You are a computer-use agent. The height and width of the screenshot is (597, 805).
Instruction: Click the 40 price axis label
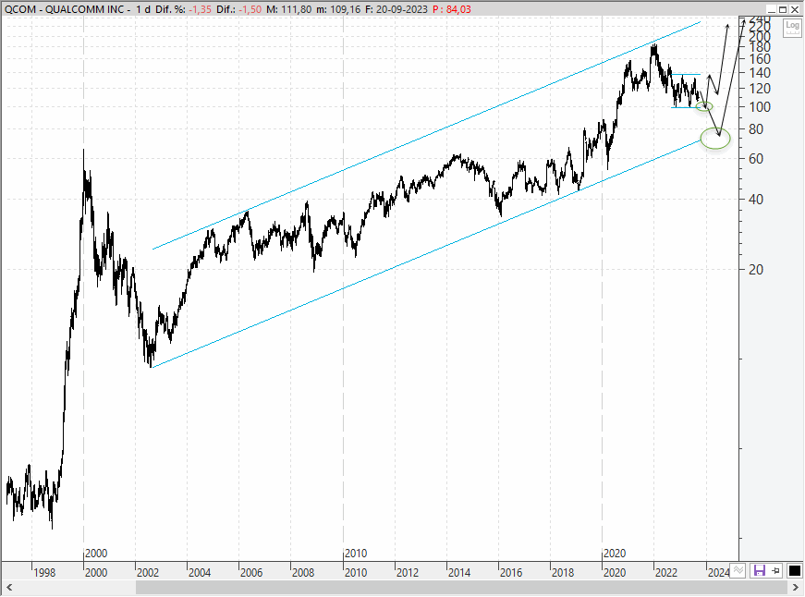pyautogui.click(x=756, y=200)
